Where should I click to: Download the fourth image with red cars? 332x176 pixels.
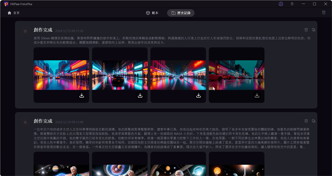[257, 96]
